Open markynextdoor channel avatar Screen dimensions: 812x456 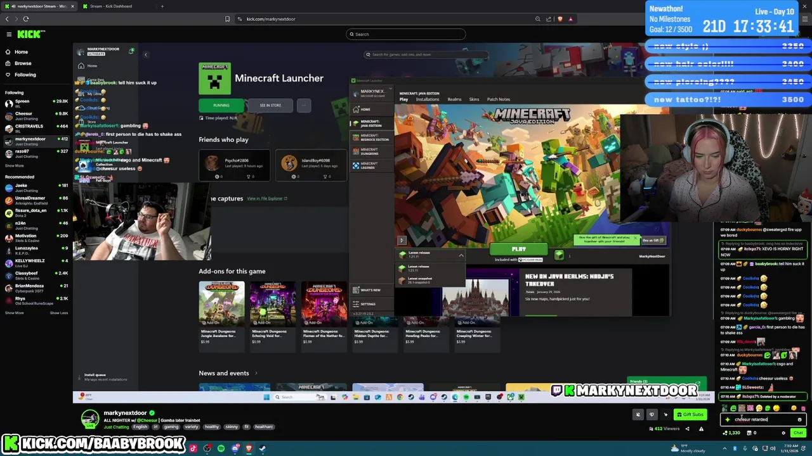point(90,419)
